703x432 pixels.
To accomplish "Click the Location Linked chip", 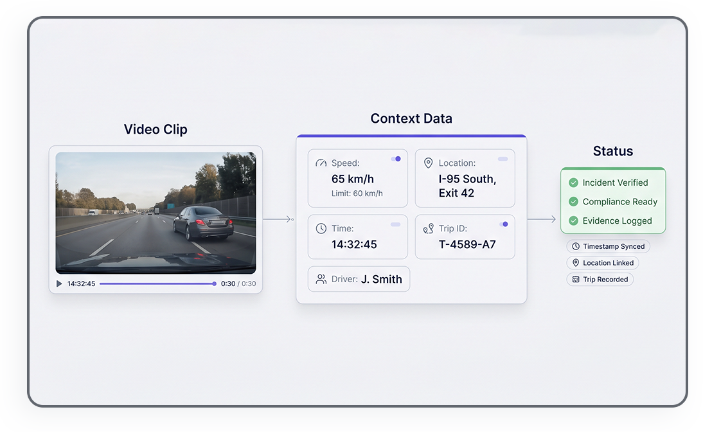I will coord(603,263).
